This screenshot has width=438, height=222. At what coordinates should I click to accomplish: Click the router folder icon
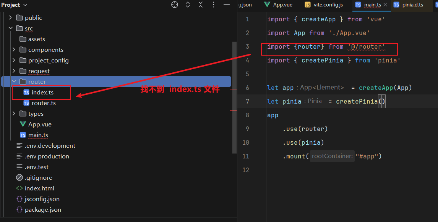[23, 81]
